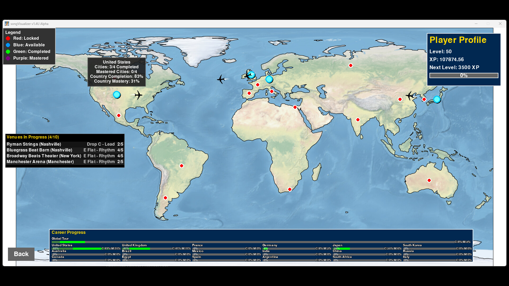Expand the Career Progress panel
The width and height of the screenshot is (509, 286).
point(68,232)
